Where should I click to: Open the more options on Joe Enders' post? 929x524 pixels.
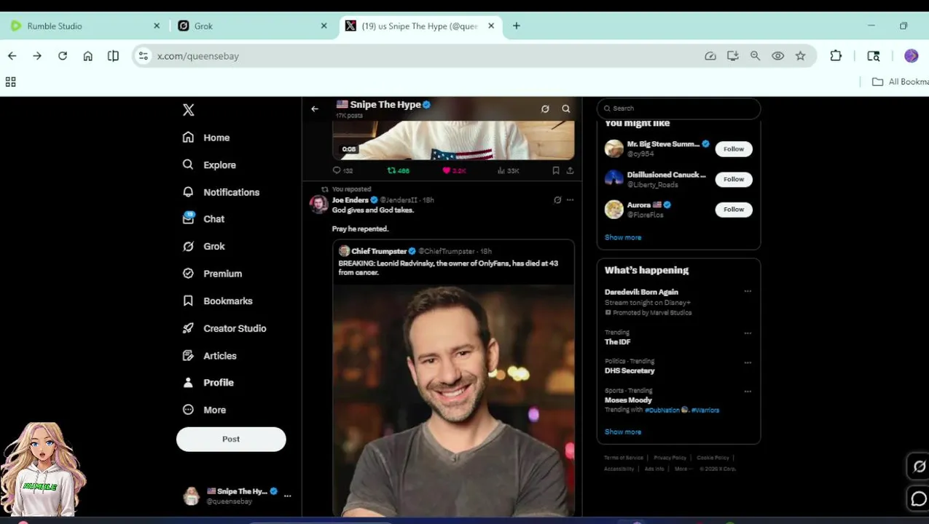570,200
